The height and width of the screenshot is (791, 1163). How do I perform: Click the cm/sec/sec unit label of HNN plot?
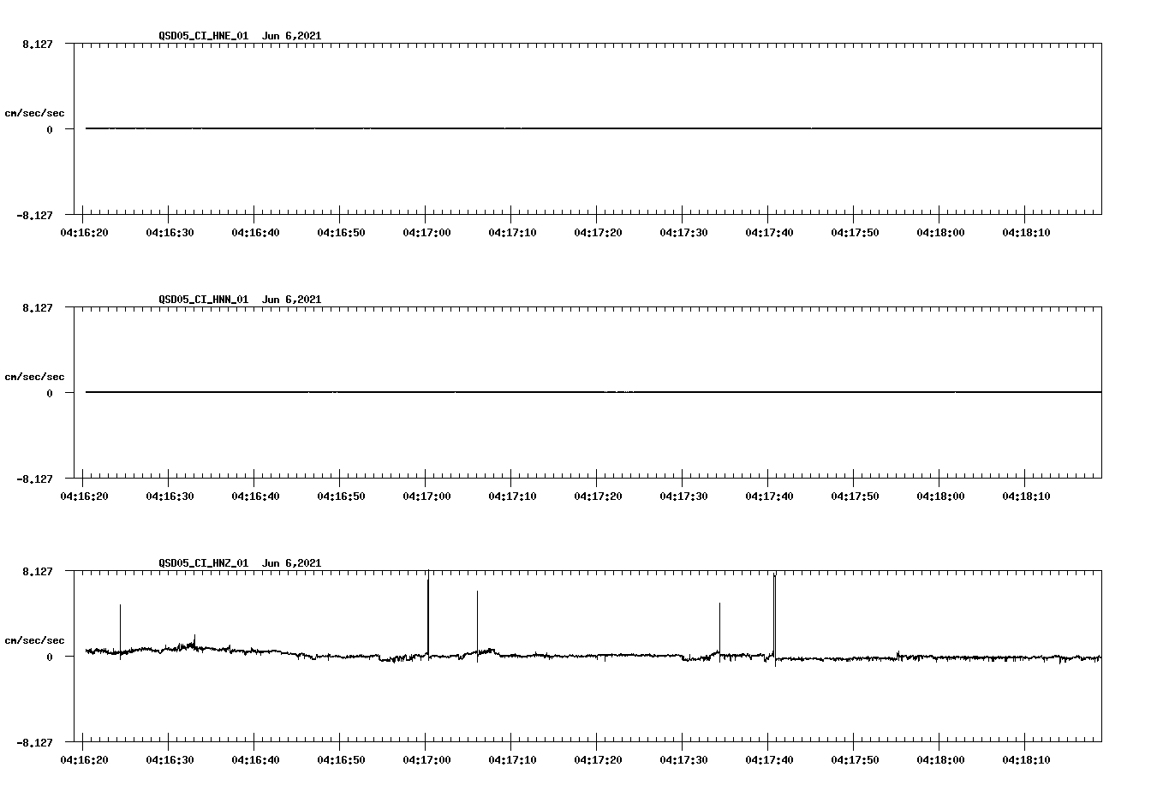coord(35,377)
